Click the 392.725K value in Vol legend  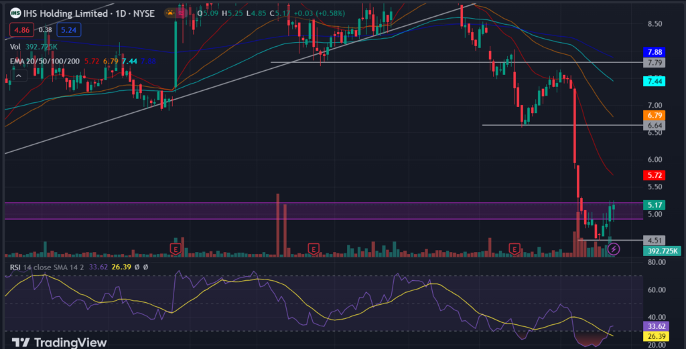pyautogui.click(x=40, y=46)
